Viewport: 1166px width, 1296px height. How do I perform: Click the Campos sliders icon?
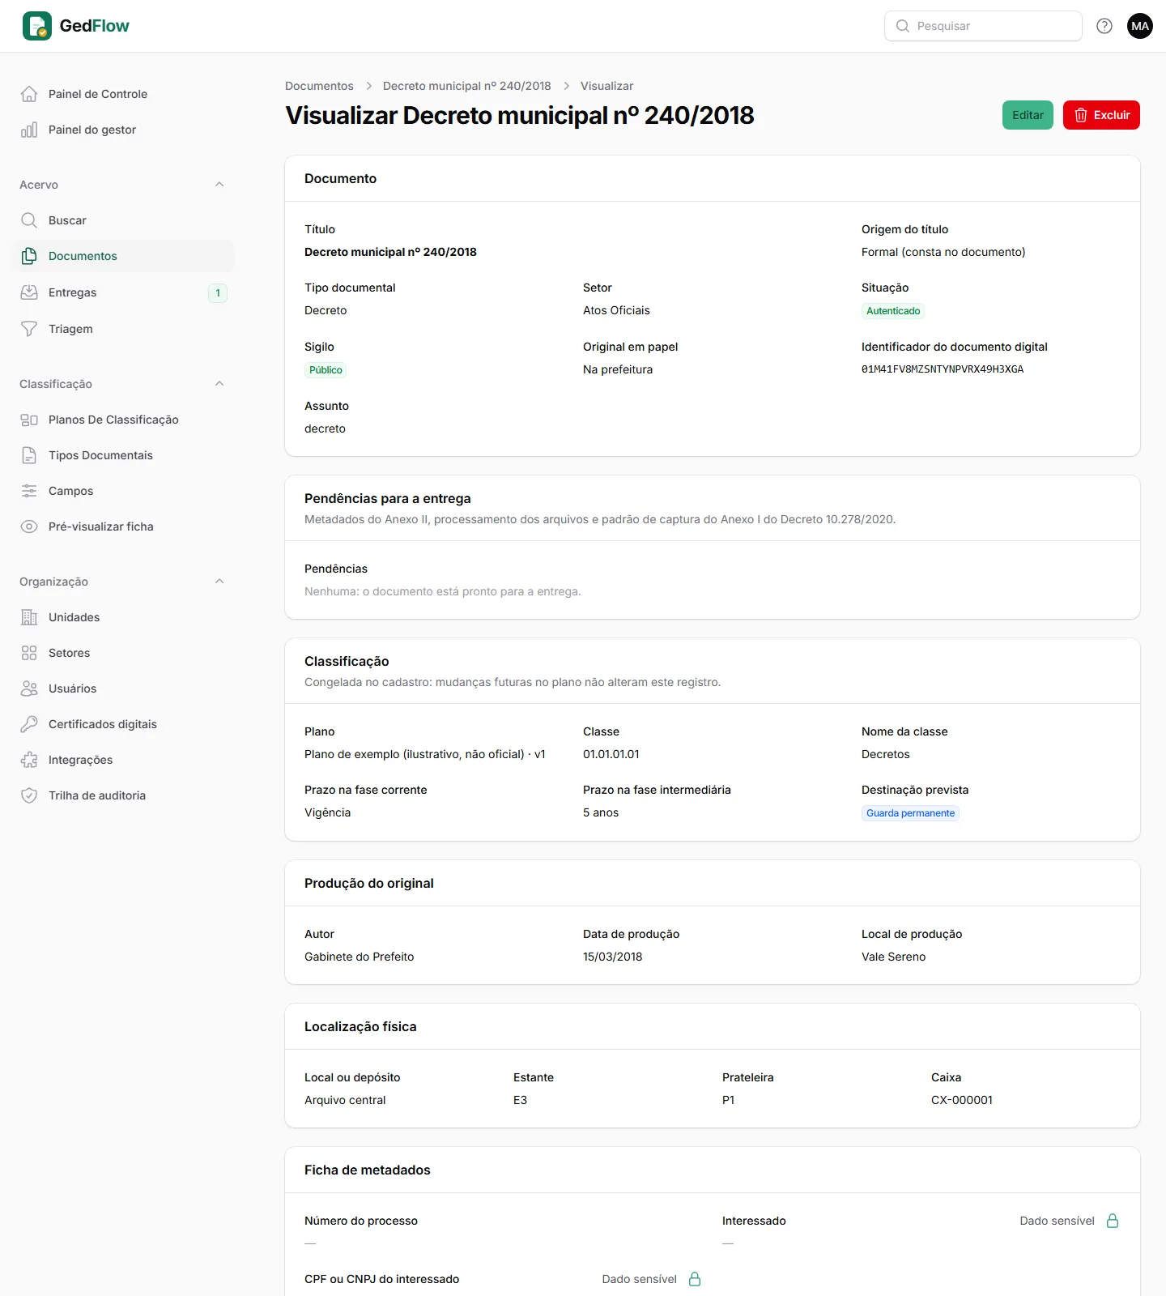coord(29,491)
